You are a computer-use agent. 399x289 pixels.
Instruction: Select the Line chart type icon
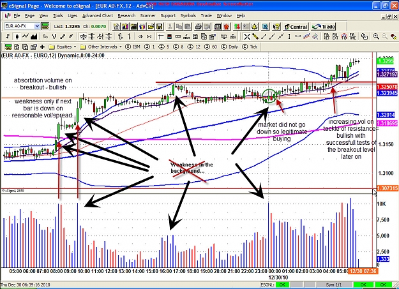pos(25,36)
